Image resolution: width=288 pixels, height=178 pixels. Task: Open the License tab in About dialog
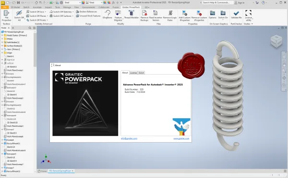(133, 73)
